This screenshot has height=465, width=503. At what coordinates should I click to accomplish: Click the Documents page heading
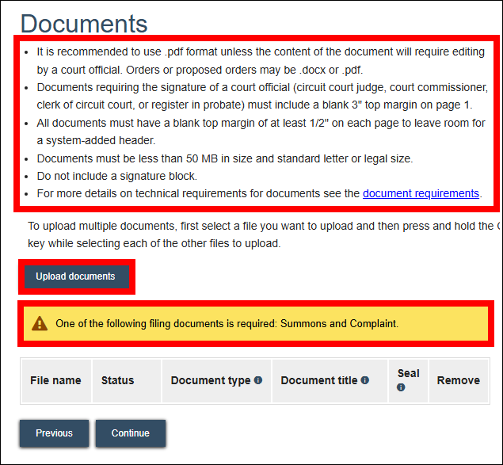tap(84, 25)
